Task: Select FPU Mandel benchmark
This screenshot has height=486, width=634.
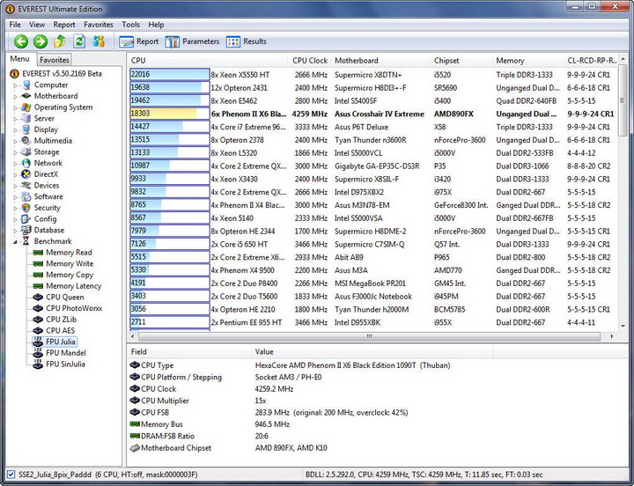Action: coord(66,353)
